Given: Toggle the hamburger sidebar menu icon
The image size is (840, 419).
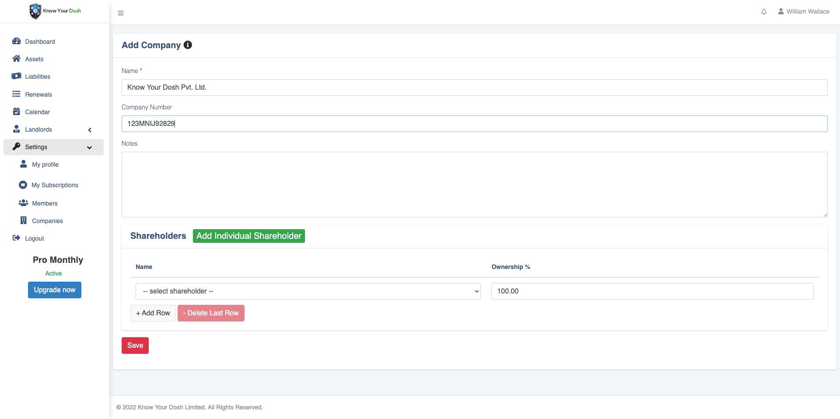Looking at the screenshot, I should point(121,13).
